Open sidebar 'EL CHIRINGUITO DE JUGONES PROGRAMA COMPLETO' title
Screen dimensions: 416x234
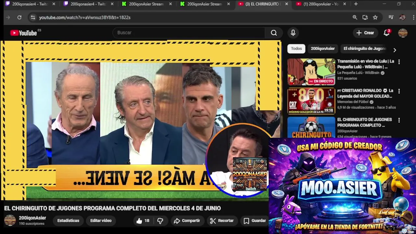[364, 122]
